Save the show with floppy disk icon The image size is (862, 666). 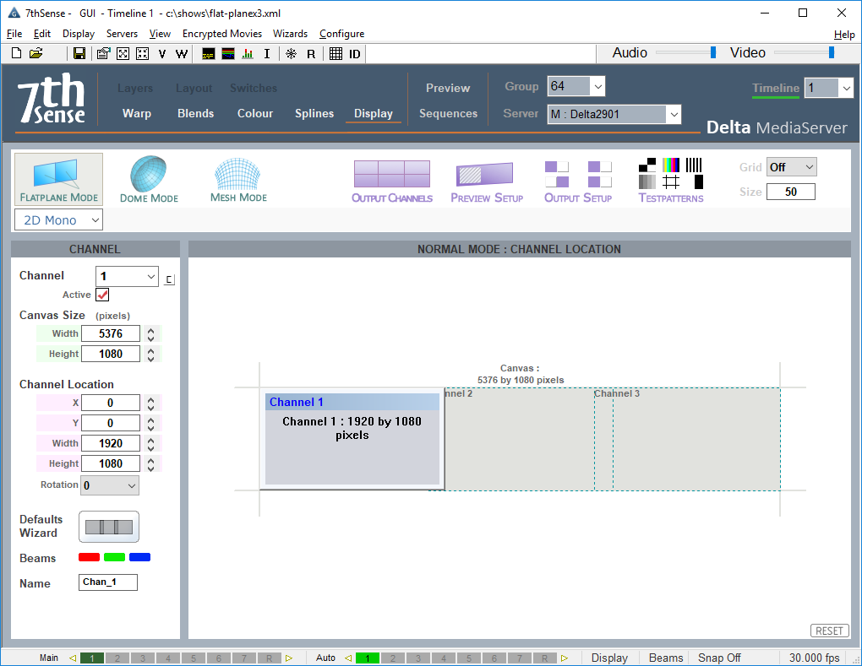click(79, 53)
